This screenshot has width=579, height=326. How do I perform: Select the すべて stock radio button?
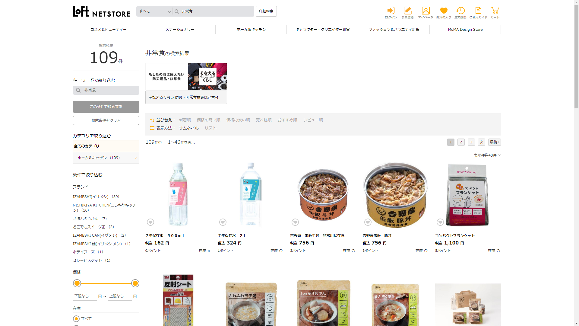coord(76,319)
